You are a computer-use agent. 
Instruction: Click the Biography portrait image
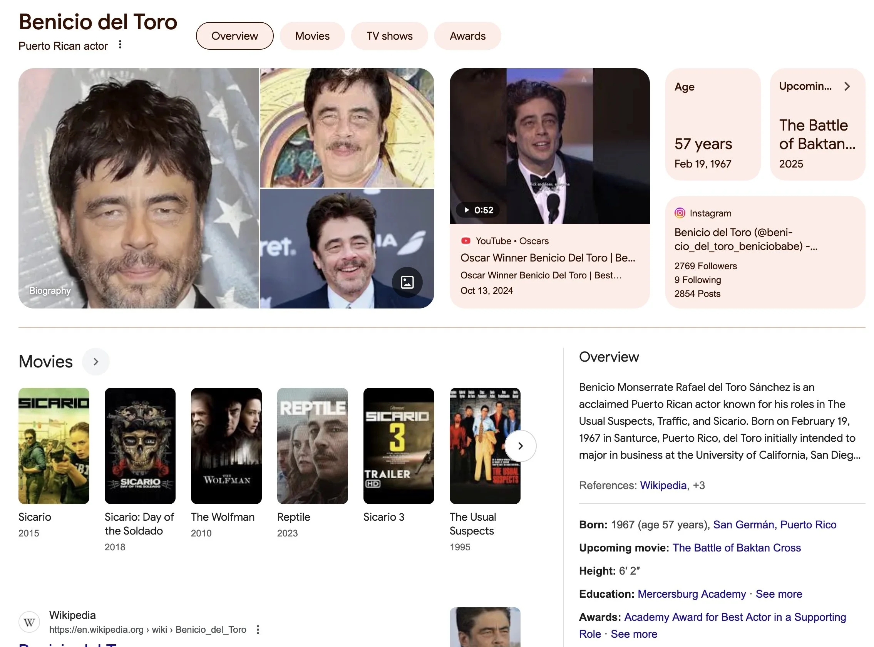[x=138, y=188]
